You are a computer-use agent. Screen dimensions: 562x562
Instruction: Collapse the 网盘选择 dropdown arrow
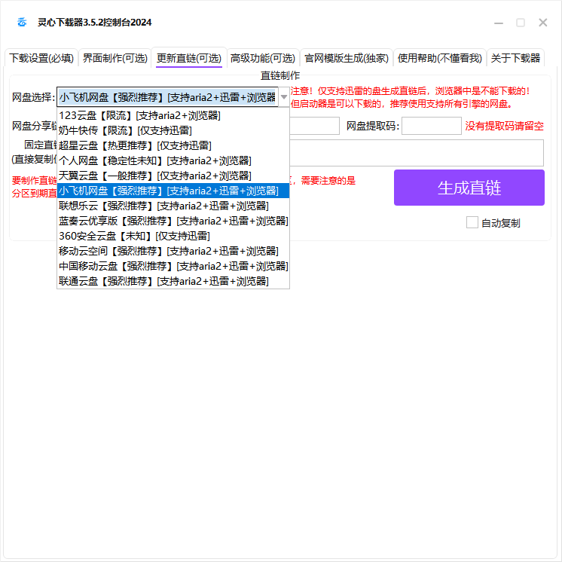coord(284,96)
